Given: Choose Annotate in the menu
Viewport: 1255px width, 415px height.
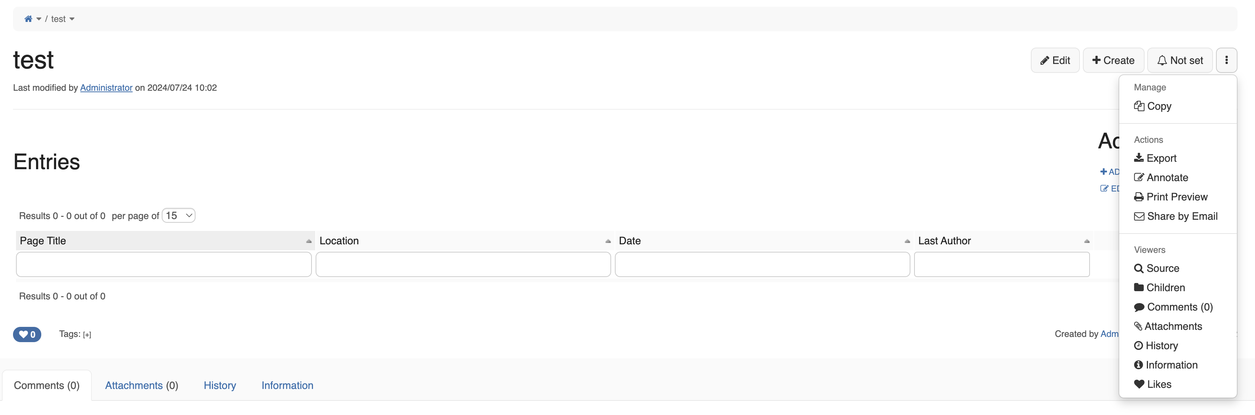Looking at the screenshot, I should (x=1161, y=178).
